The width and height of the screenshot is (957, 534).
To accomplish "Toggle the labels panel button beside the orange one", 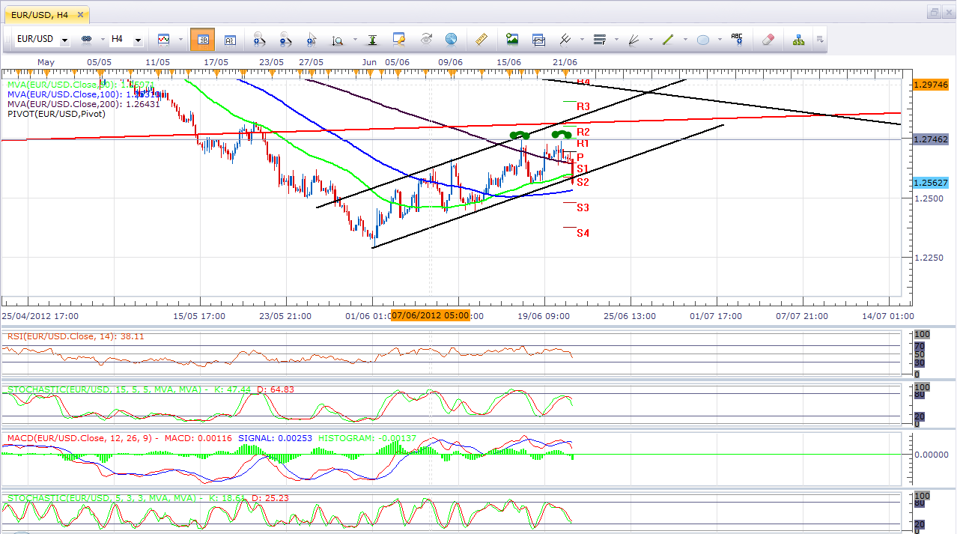I will click(231, 40).
